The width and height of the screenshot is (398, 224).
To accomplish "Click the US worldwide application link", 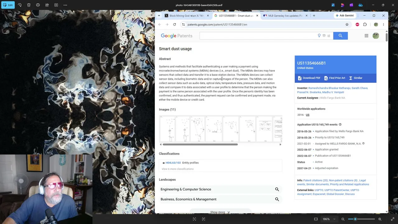I will 308,115.
